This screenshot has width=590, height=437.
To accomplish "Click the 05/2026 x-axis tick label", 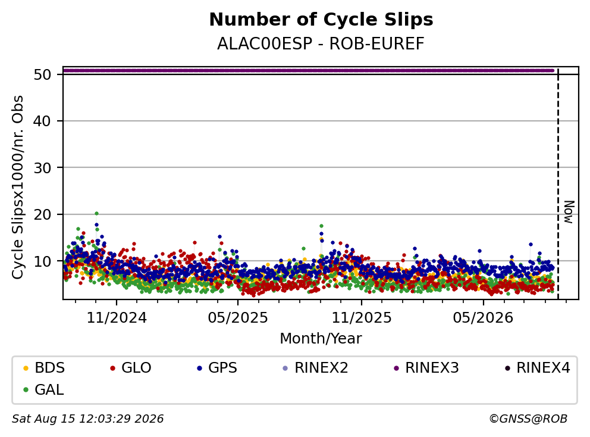I will pyautogui.click(x=483, y=318).
